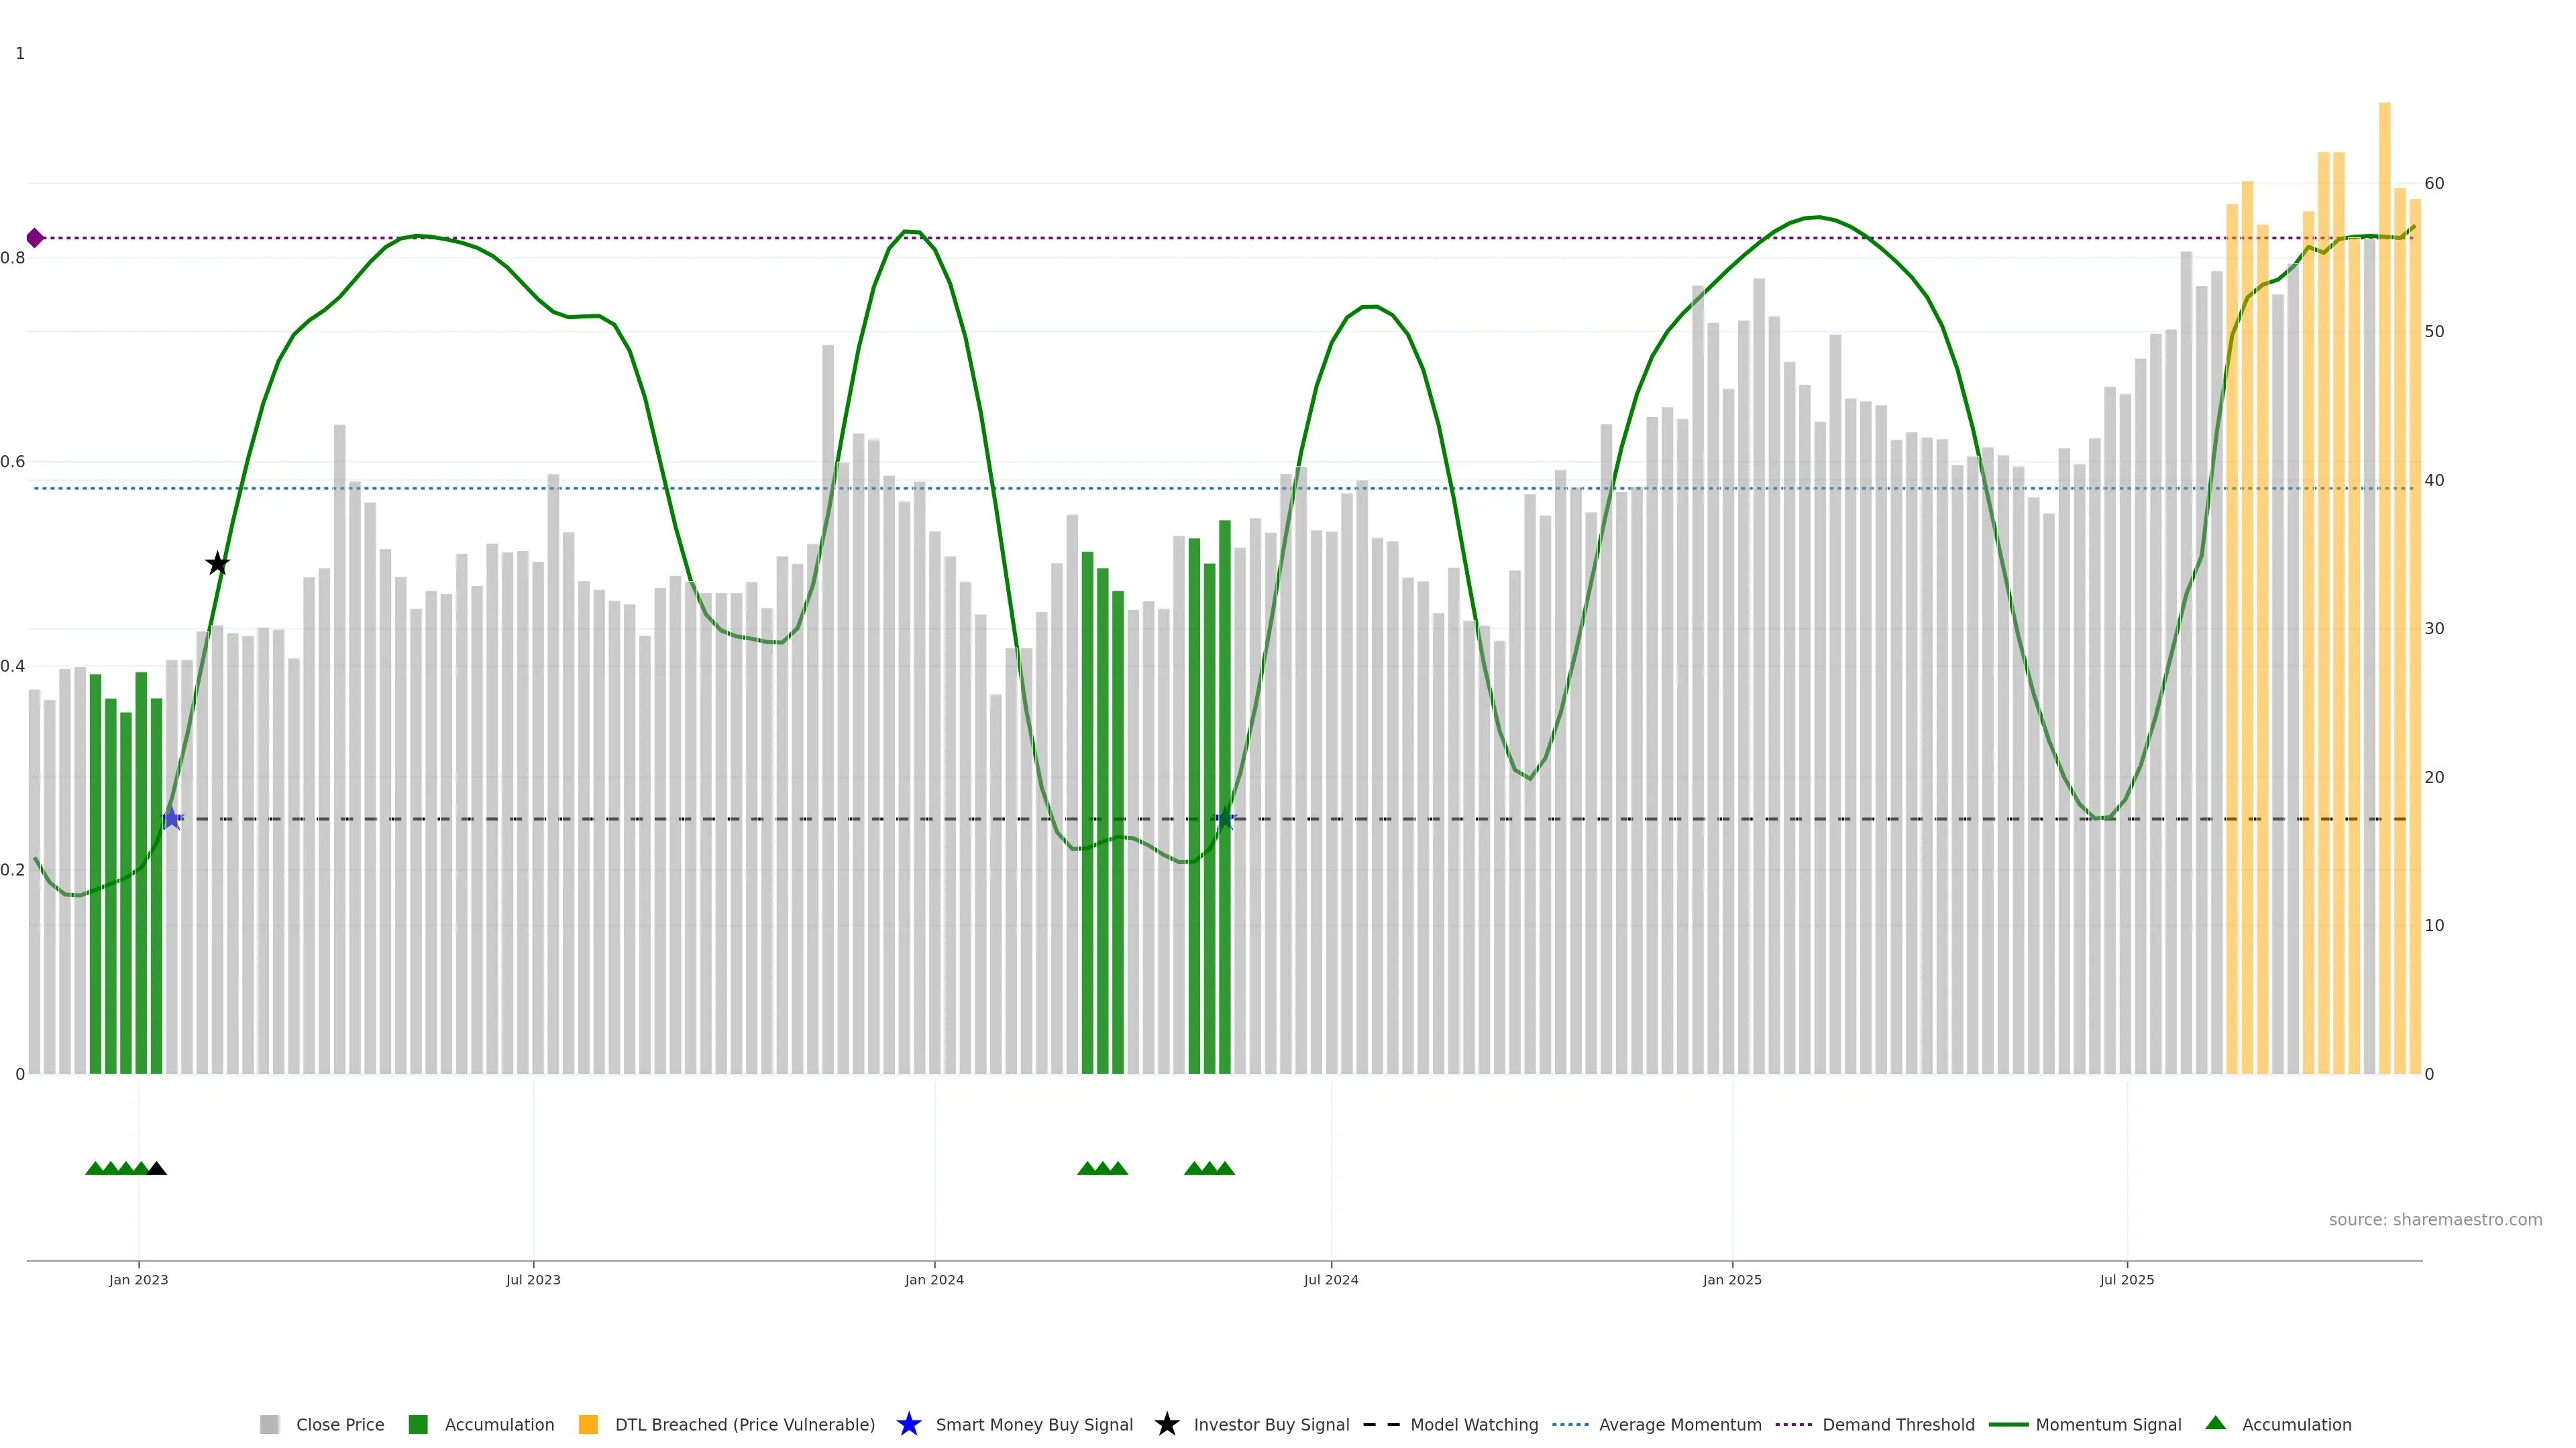The image size is (2576, 1448).
Task: Click the orange DTL Breached swatch in legend
Action: pos(588,1425)
